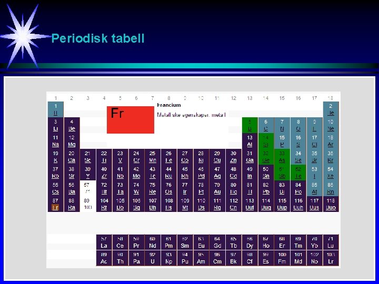The image size is (379, 284).
Task: Click the Potassium cell number 19
Action: click(x=56, y=157)
